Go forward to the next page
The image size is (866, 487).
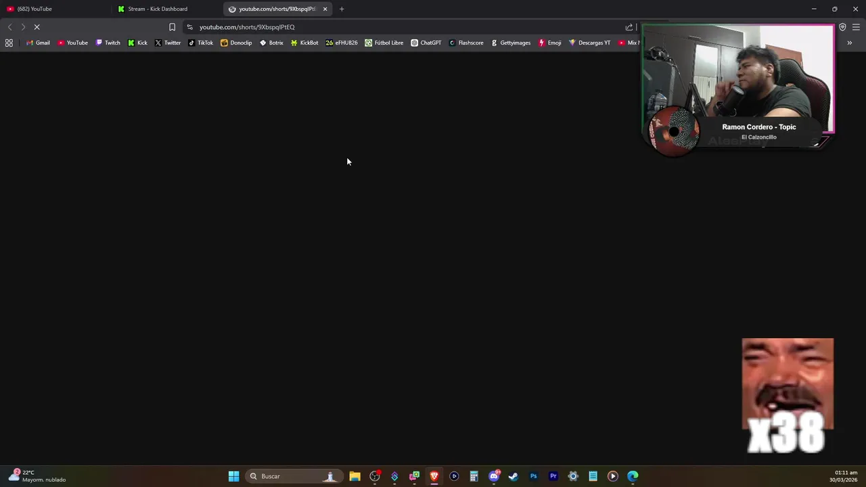23,27
